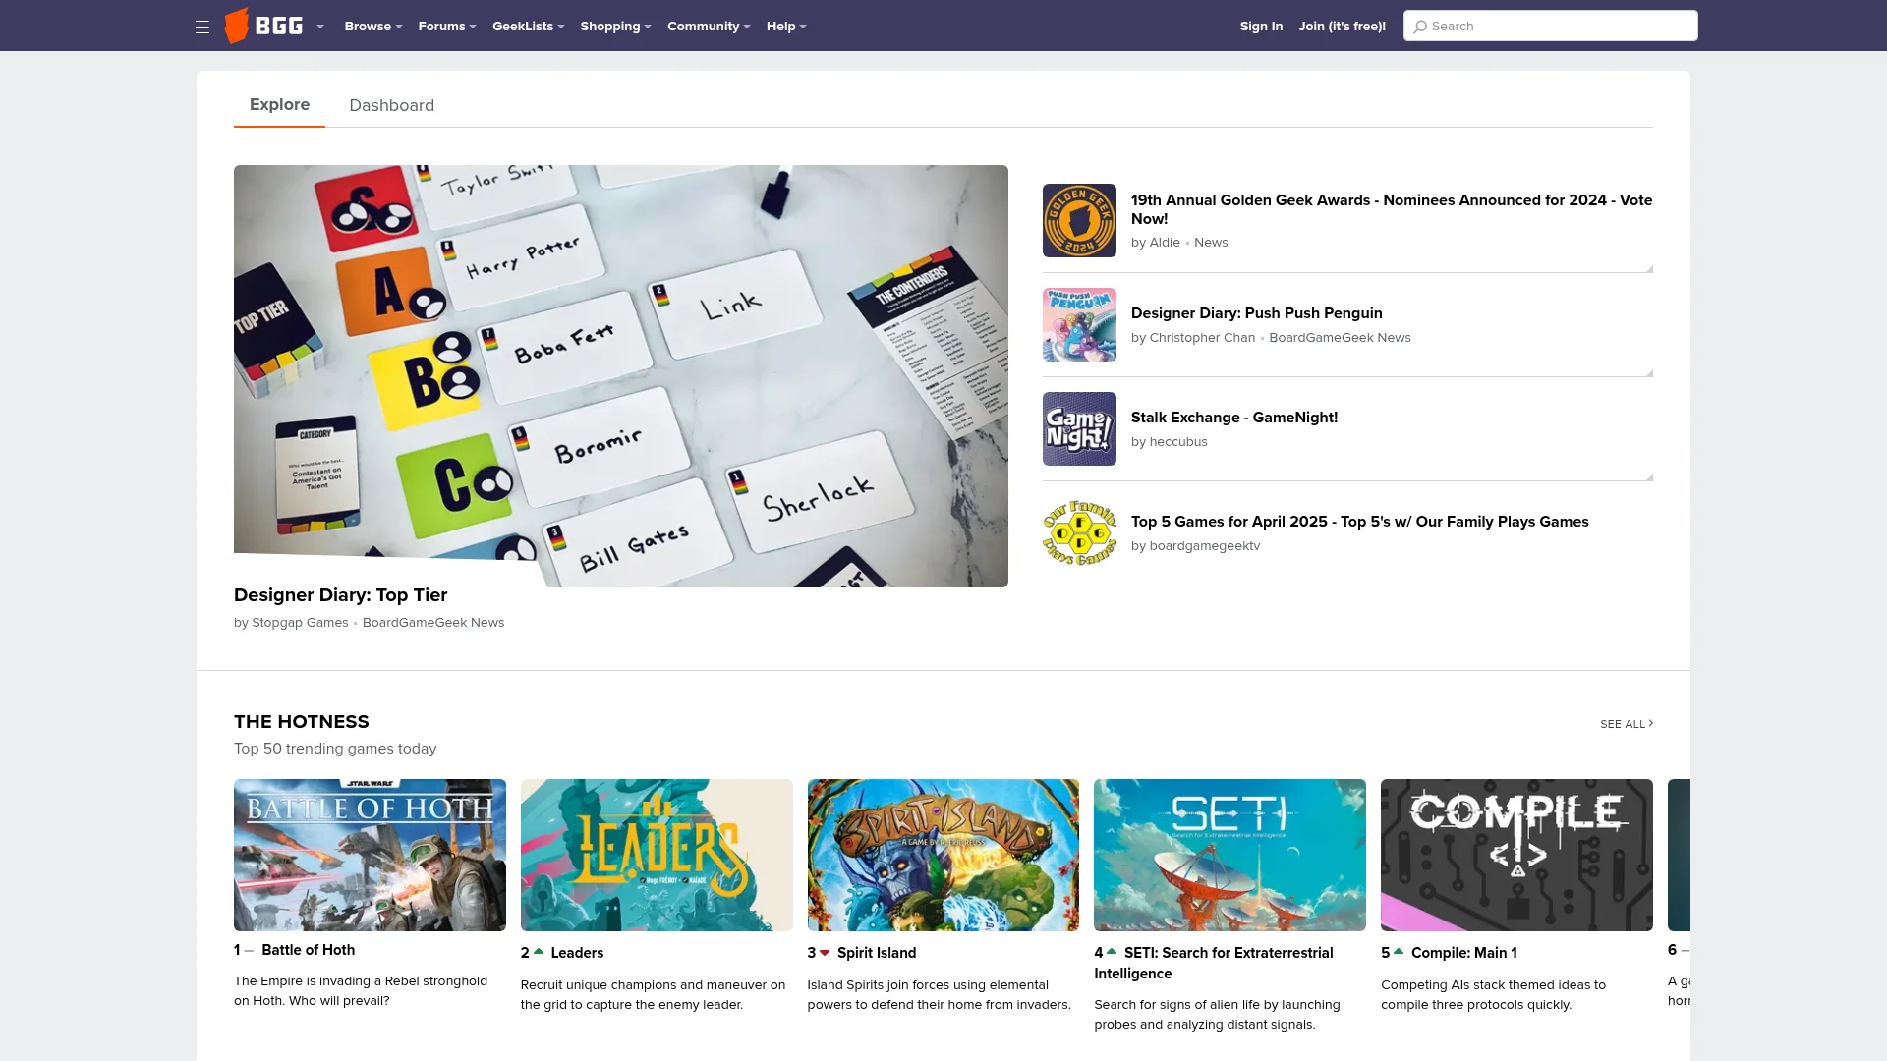Screen dimensions: 1887x1061
Task: Click the Push Push Penguin thumbnail
Action: click(1079, 325)
